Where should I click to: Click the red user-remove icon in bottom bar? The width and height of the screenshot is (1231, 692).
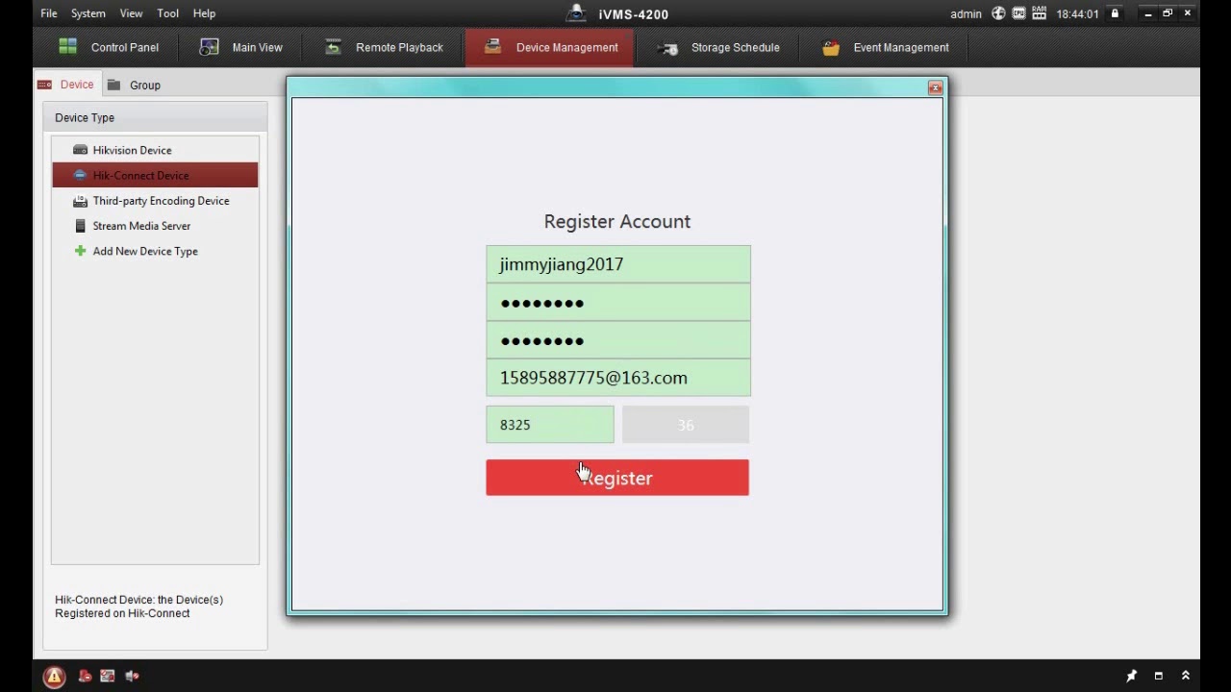coord(85,676)
